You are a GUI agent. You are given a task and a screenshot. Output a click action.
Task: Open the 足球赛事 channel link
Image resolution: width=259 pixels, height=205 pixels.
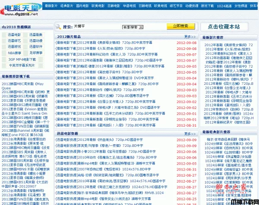coord(36,53)
